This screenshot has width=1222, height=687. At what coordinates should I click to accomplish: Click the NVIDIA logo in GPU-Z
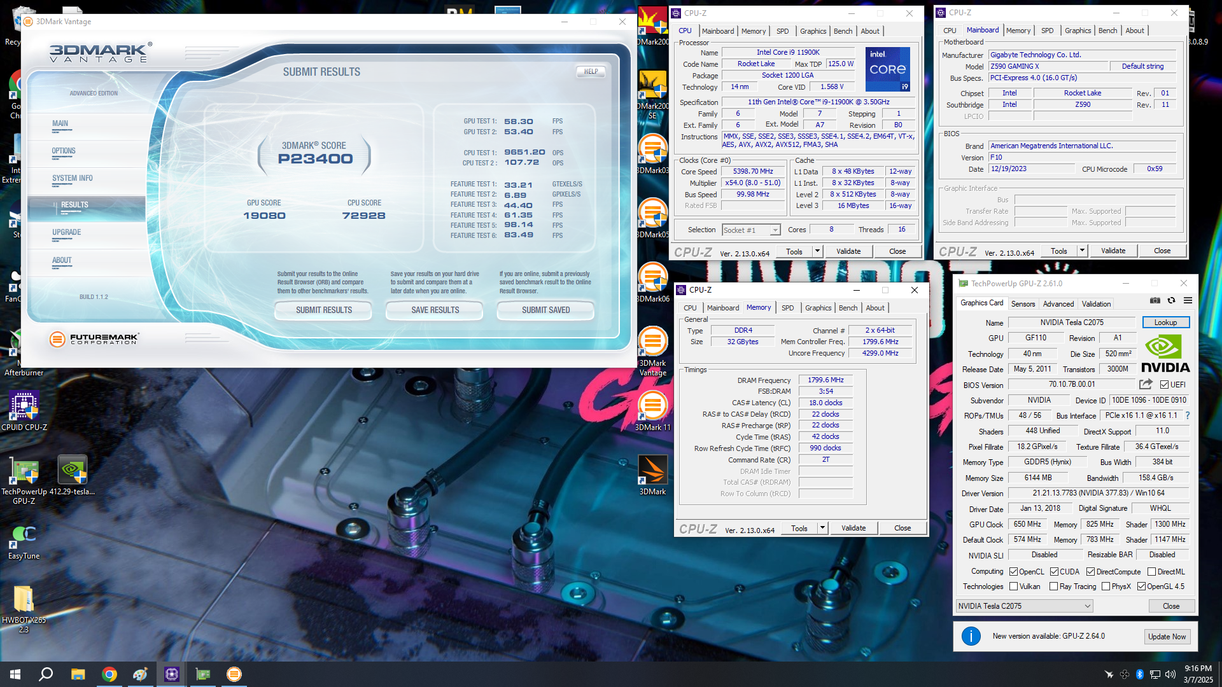1165,354
